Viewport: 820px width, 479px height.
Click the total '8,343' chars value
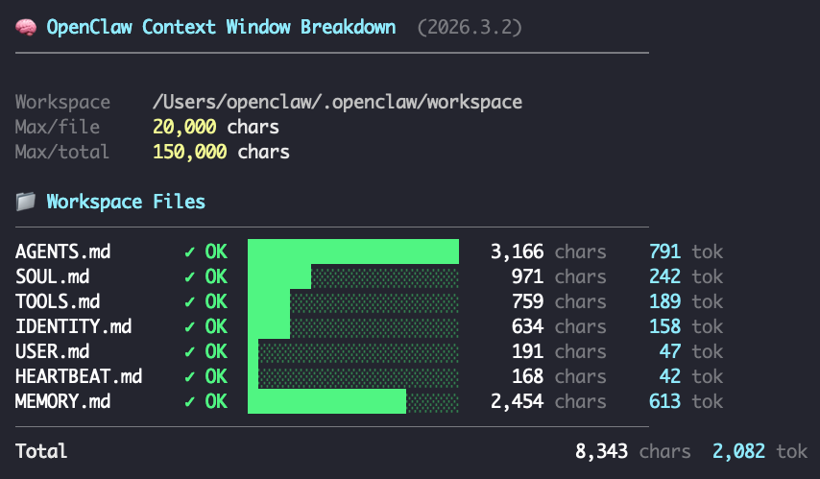click(x=601, y=452)
